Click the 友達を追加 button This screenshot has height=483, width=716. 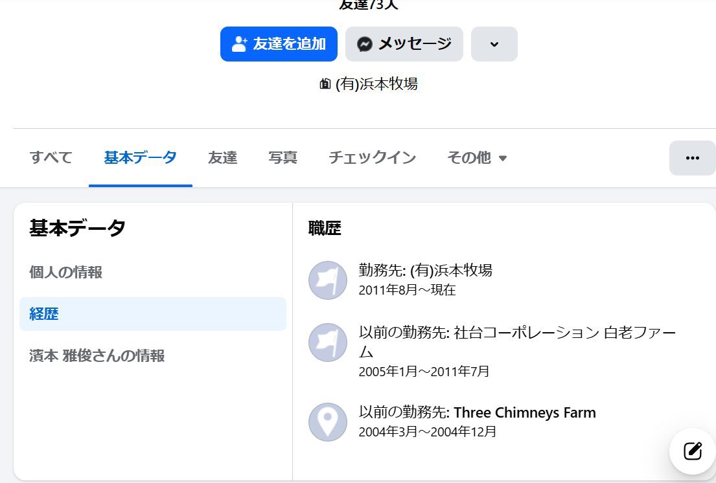click(279, 44)
